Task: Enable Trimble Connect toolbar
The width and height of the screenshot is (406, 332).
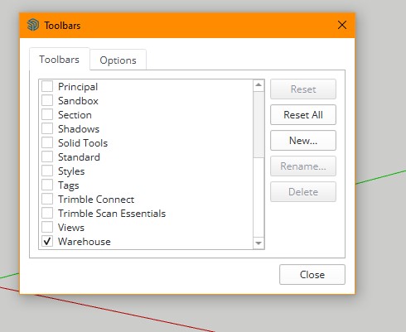Action: pos(47,199)
